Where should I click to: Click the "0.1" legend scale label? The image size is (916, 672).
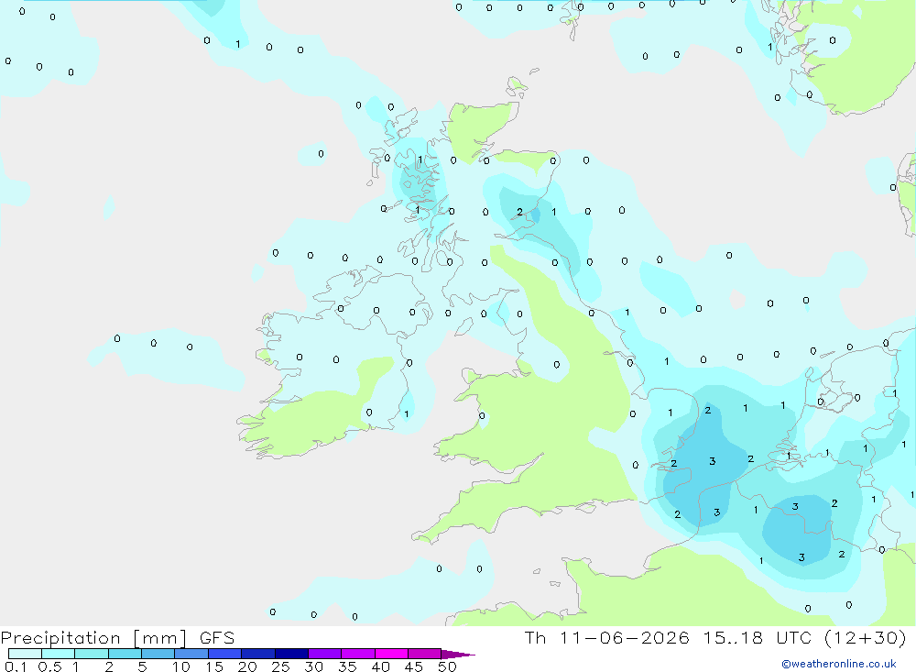coord(16,666)
